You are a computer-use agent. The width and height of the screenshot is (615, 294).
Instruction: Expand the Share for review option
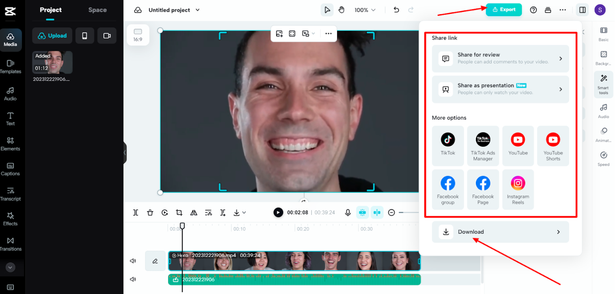(x=500, y=58)
